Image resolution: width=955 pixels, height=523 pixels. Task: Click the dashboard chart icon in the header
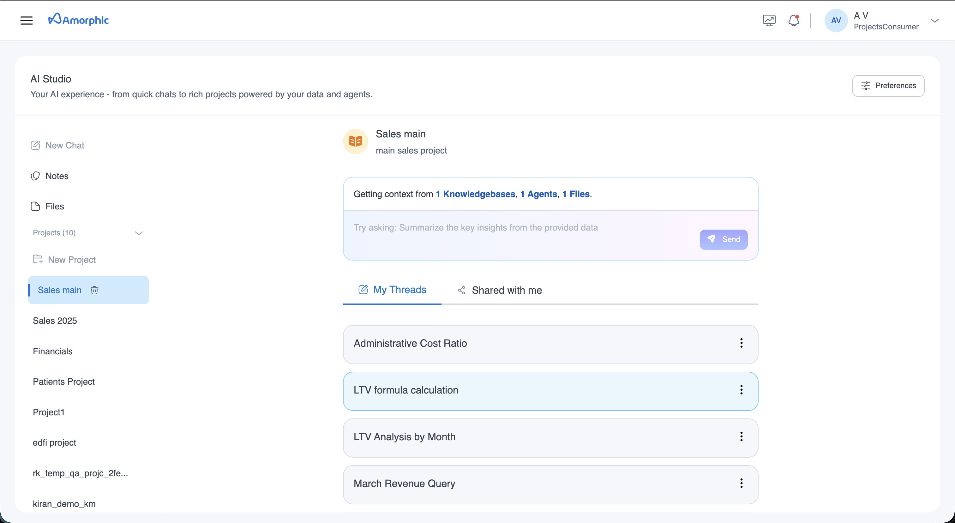769,21
